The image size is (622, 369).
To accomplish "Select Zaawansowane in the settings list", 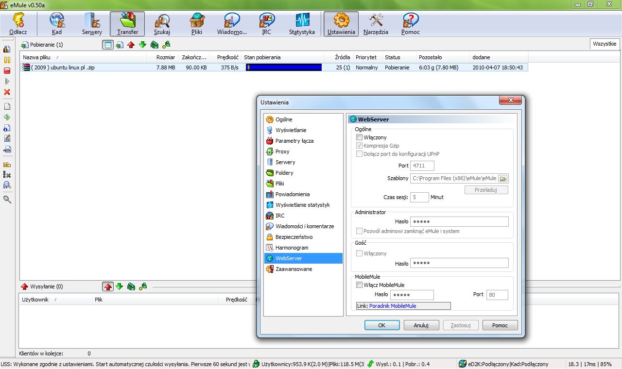I will pyautogui.click(x=294, y=269).
